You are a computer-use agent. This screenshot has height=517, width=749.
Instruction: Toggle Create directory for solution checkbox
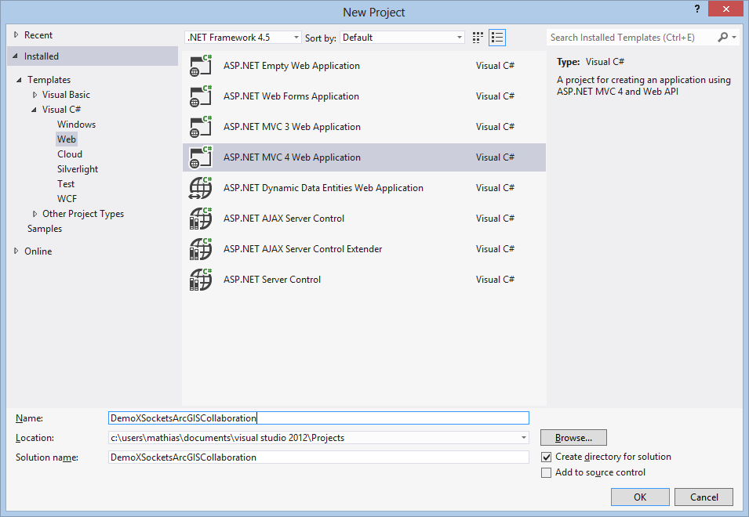[547, 457]
